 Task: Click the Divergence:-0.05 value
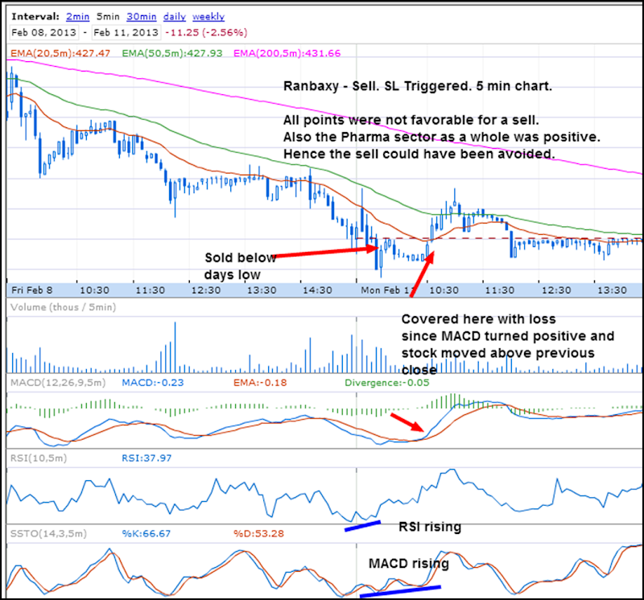(387, 383)
